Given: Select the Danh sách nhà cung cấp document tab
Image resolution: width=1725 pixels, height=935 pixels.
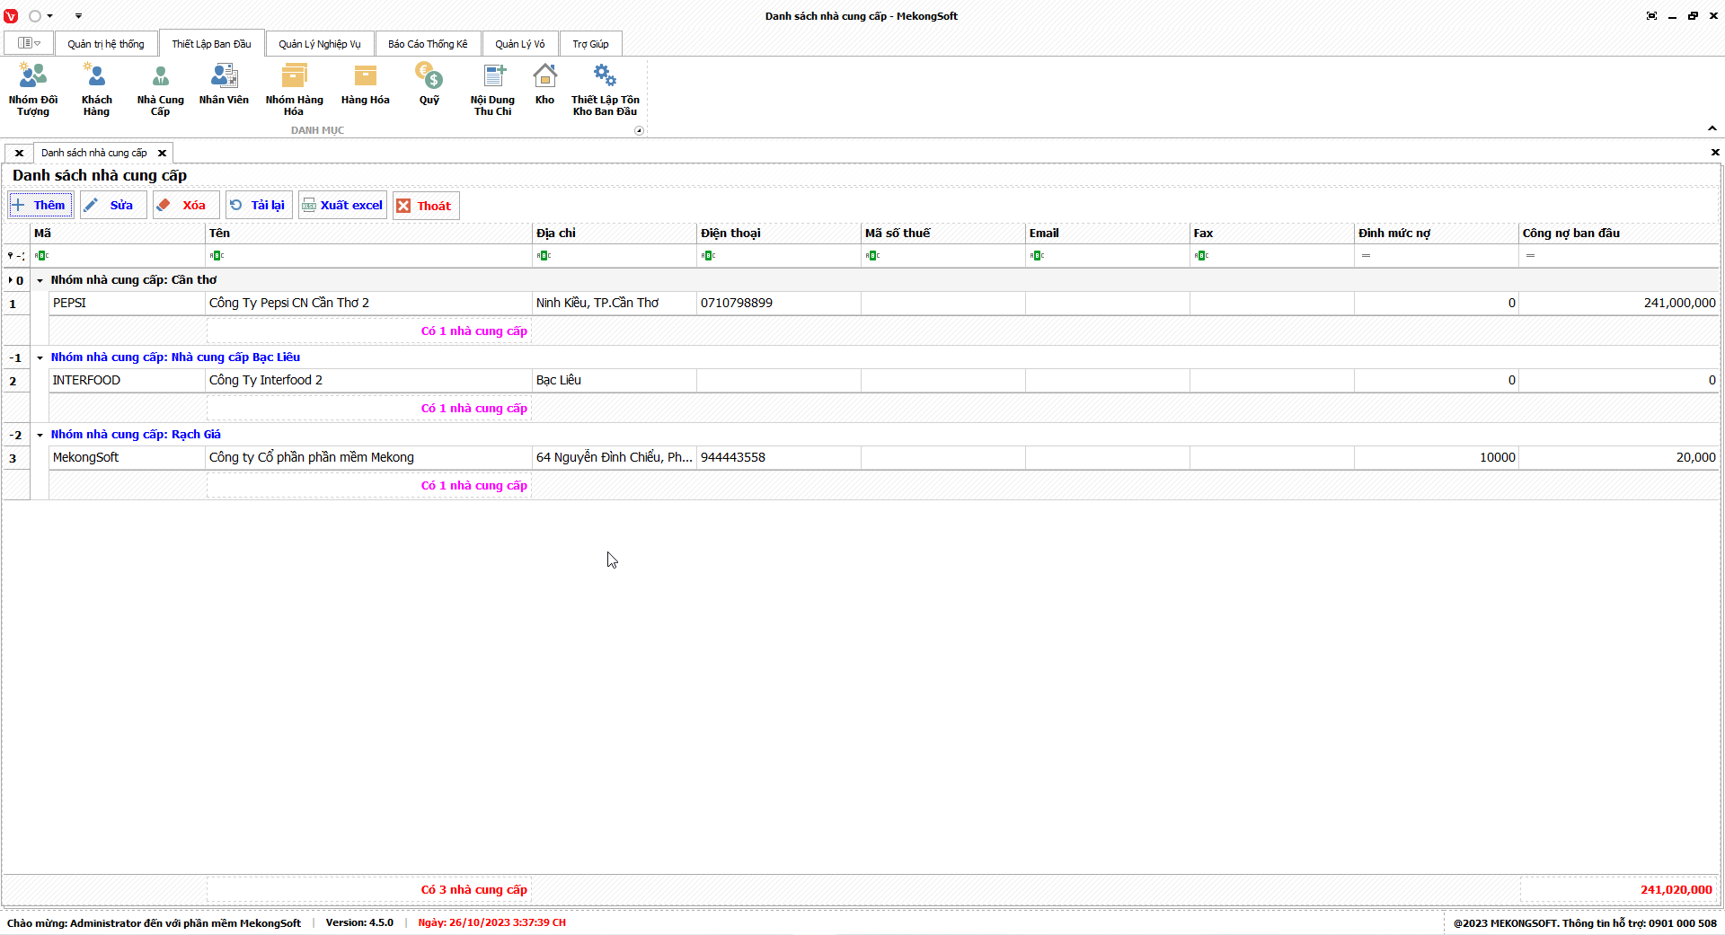Looking at the screenshot, I should click(x=94, y=153).
